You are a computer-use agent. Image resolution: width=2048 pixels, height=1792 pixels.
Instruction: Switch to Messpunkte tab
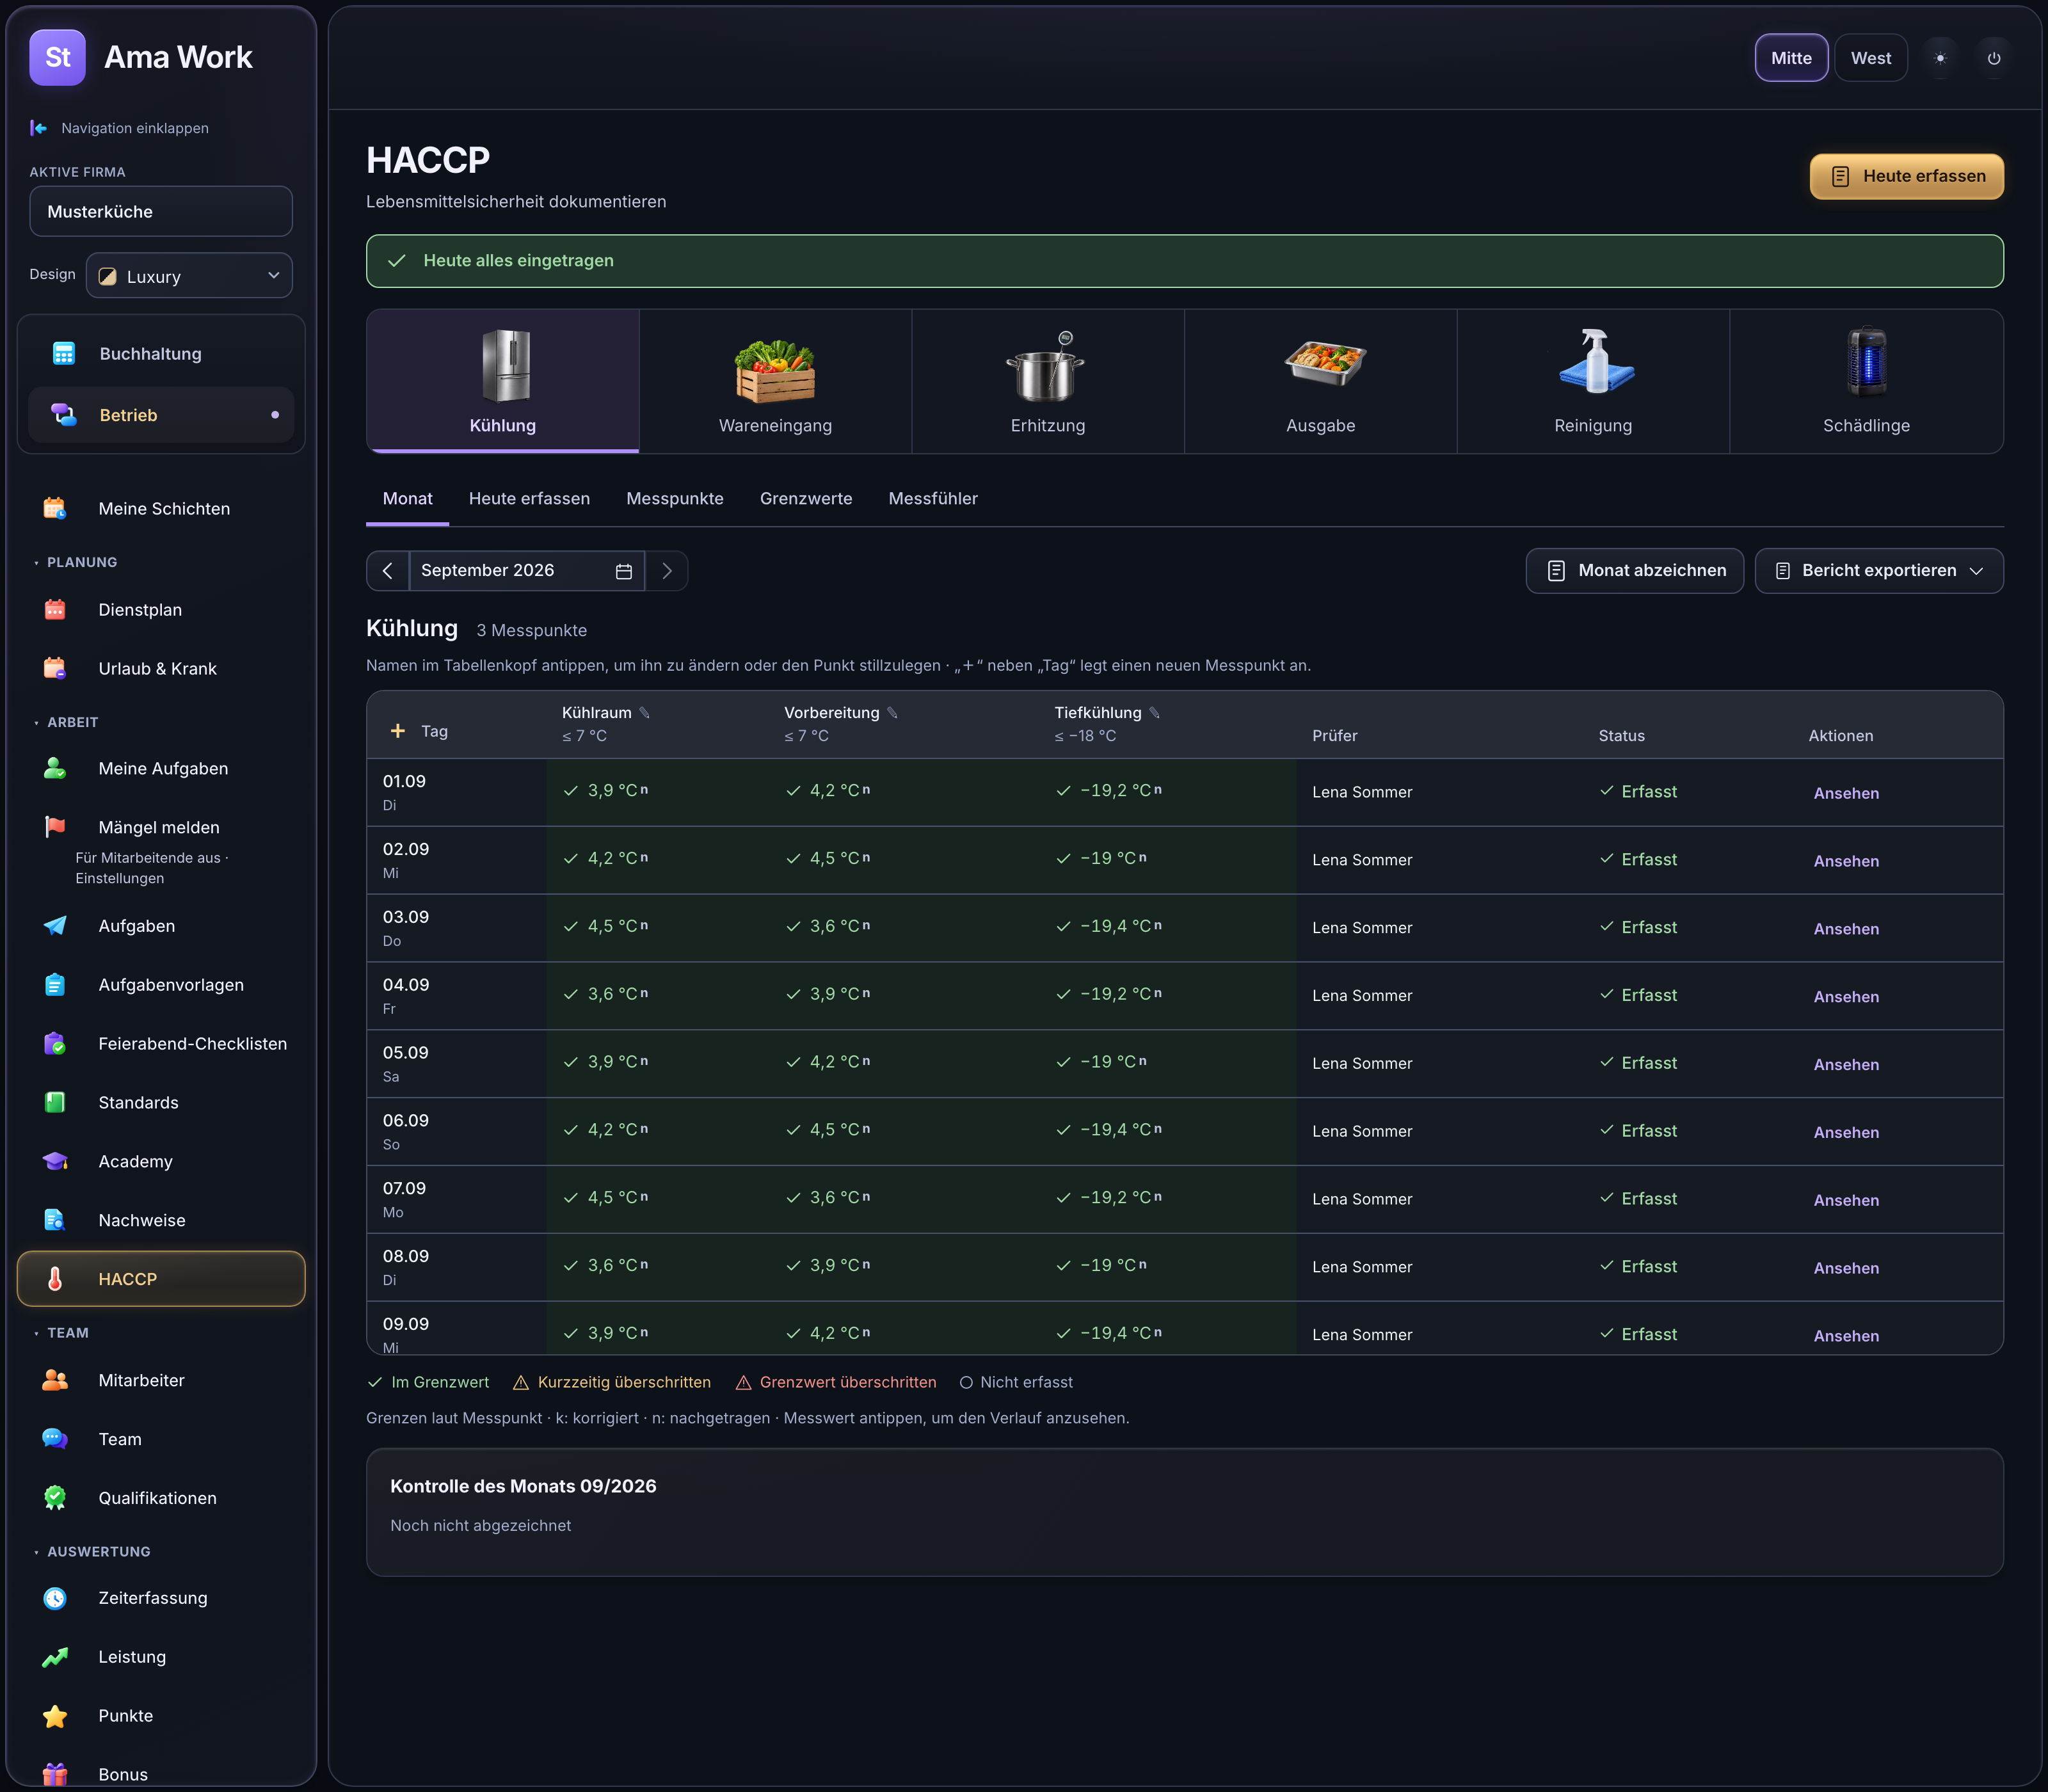[675, 499]
